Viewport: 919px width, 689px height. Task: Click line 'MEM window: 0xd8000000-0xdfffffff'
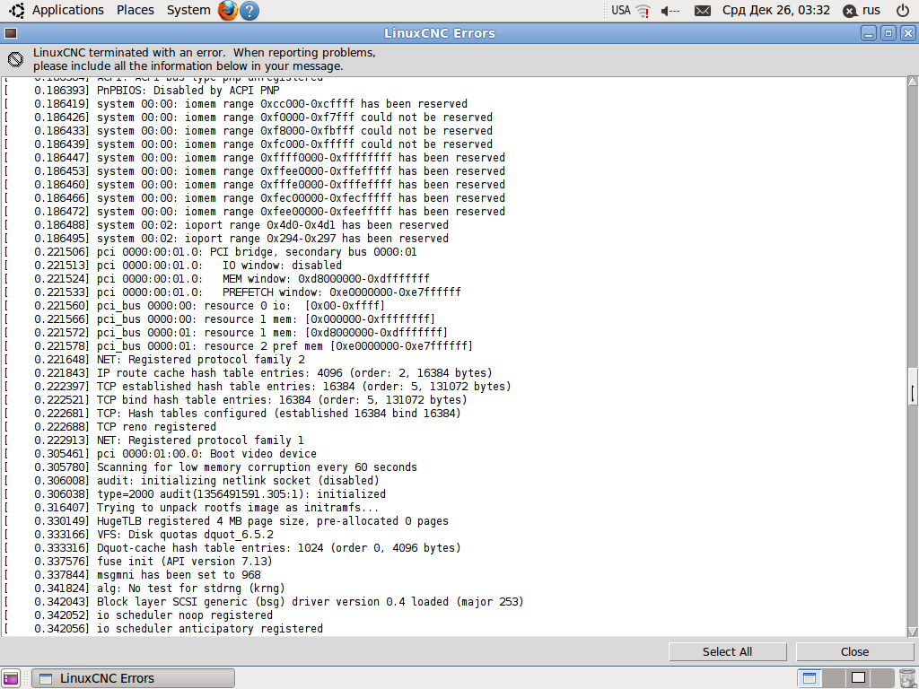coord(326,279)
